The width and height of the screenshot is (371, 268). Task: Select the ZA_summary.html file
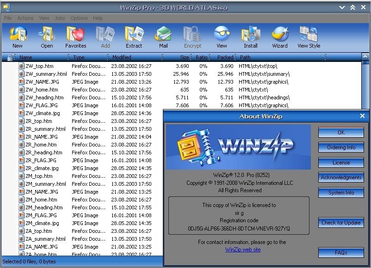coord(45,239)
